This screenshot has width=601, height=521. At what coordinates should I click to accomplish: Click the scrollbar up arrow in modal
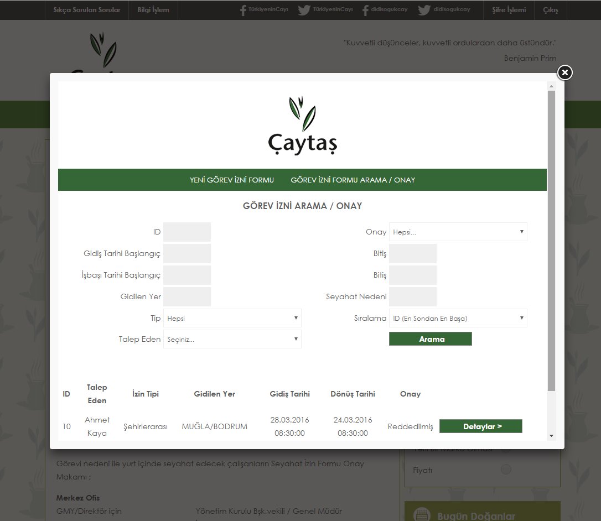click(x=551, y=87)
